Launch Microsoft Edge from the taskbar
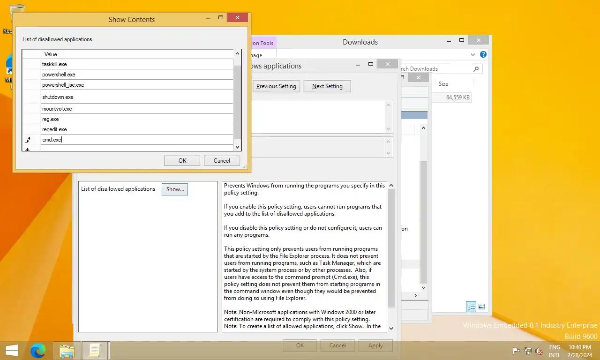This screenshot has width=600, height=360. [38, 350]
